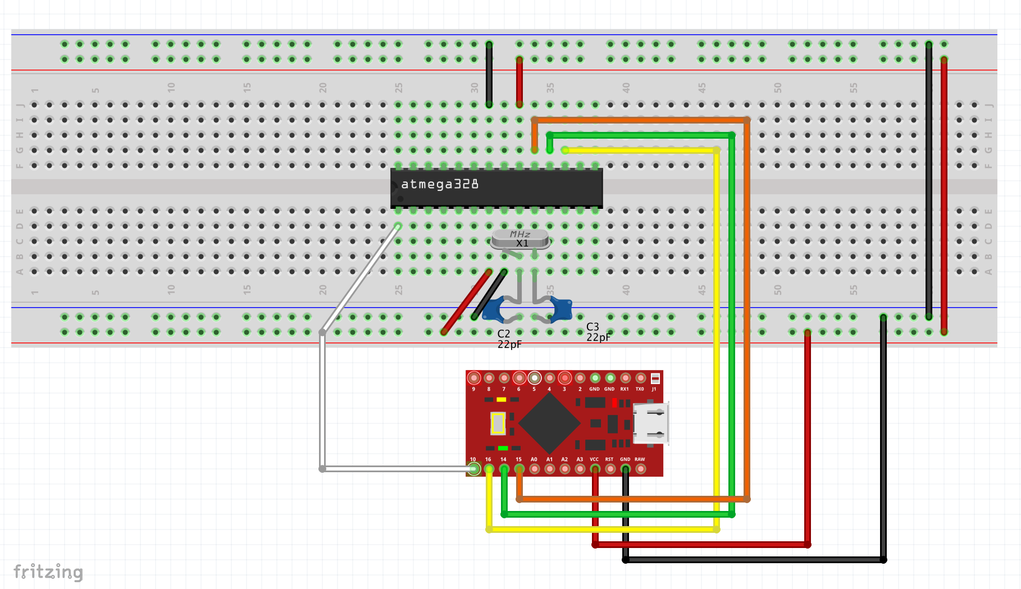This screenshot has height=589, width=1021.
Task: Select the tall black wire joining the power rails
Action: [929, 180]
